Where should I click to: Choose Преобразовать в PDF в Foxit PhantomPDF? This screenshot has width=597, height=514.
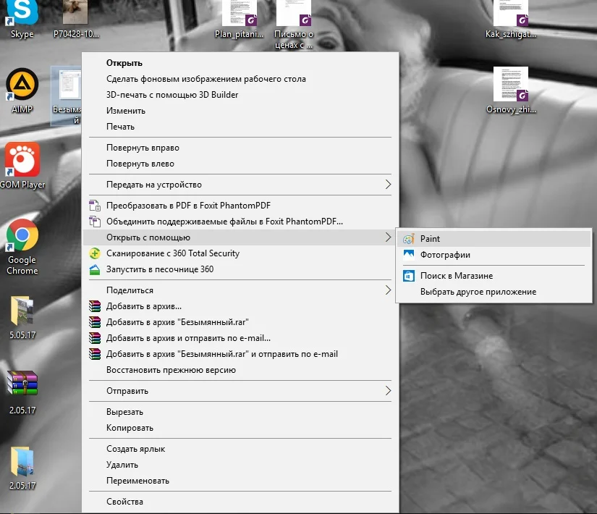[240, 206]
